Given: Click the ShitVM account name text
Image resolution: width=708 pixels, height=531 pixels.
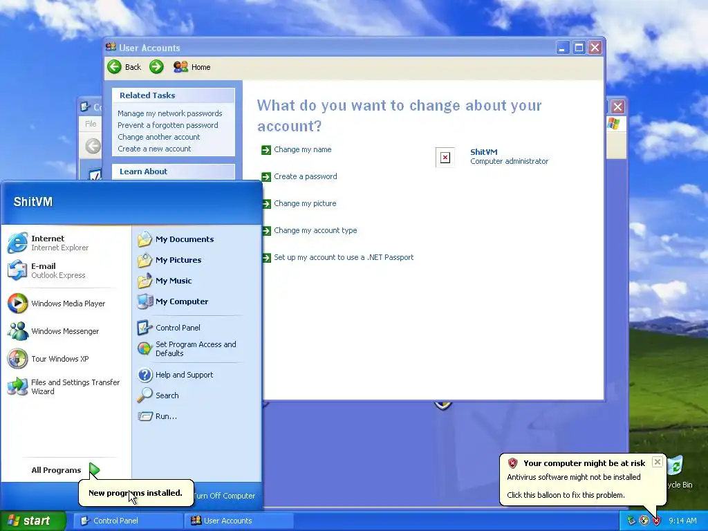Looking at the screenshot, I should point(483,151).
